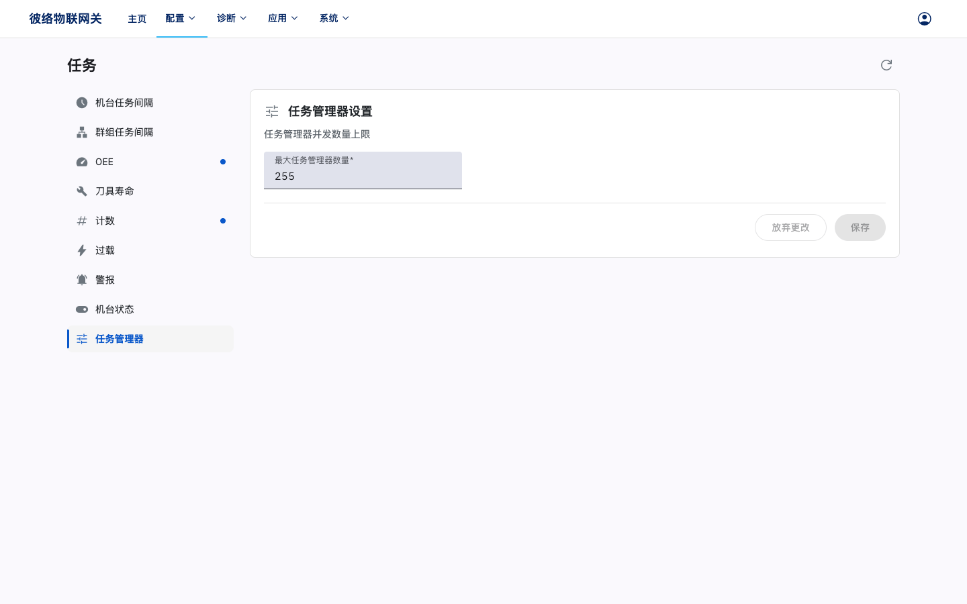Image resolution: width=967 pixels, height=604 pixels.
Task: Click the 任务 page title
Action: coord(82,65)
